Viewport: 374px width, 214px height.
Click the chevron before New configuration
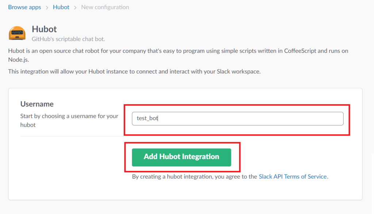75,8
